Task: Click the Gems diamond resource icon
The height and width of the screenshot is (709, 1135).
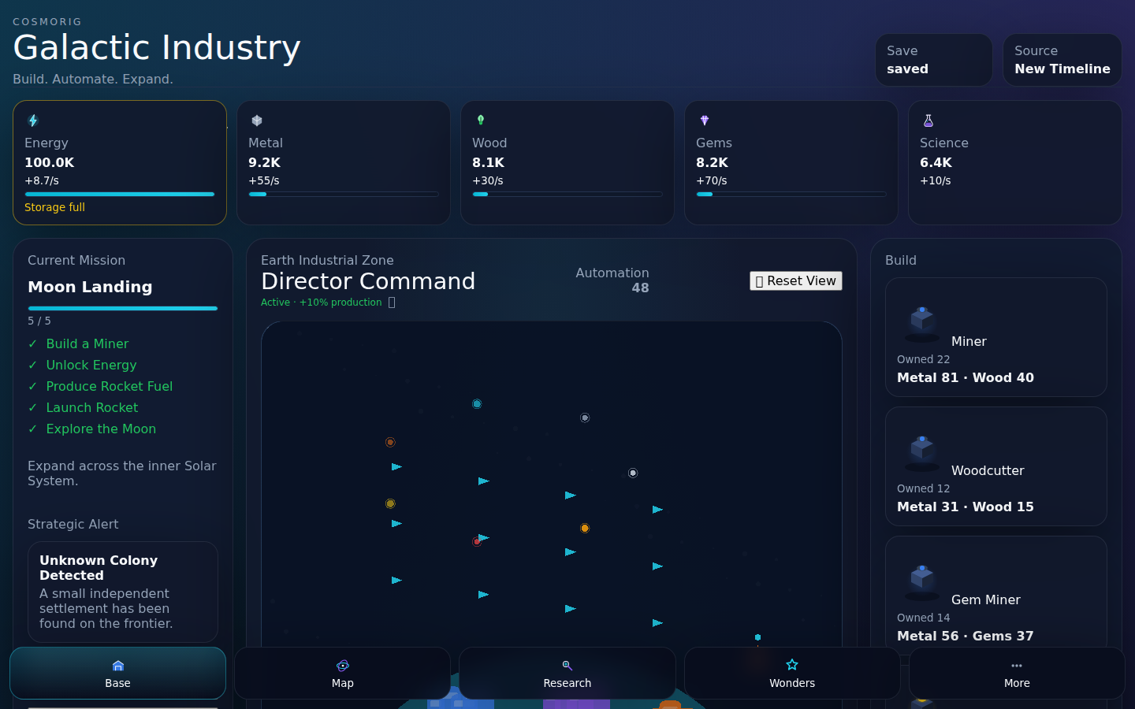Action: click(705, 121)
